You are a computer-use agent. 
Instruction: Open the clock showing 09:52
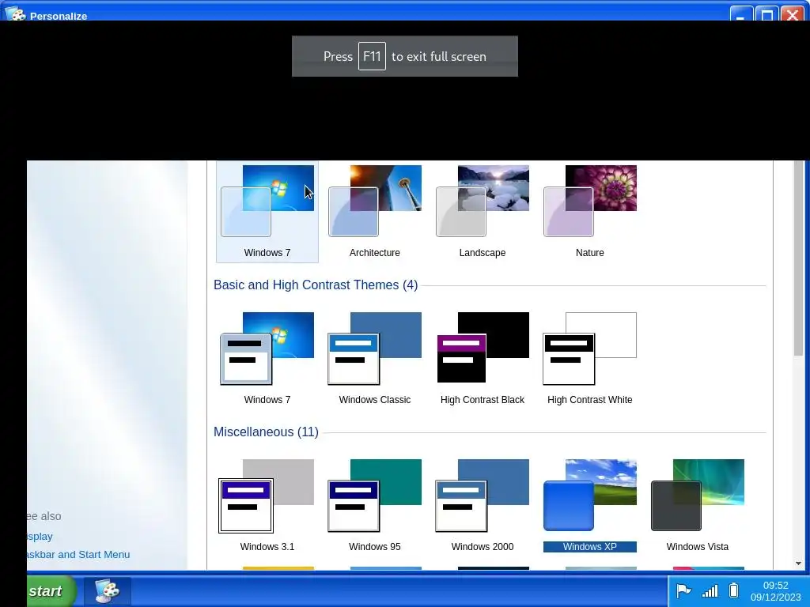coord(775,591)
